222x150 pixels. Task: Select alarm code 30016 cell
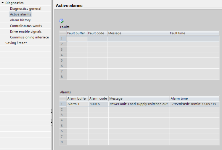pos(98,104)
